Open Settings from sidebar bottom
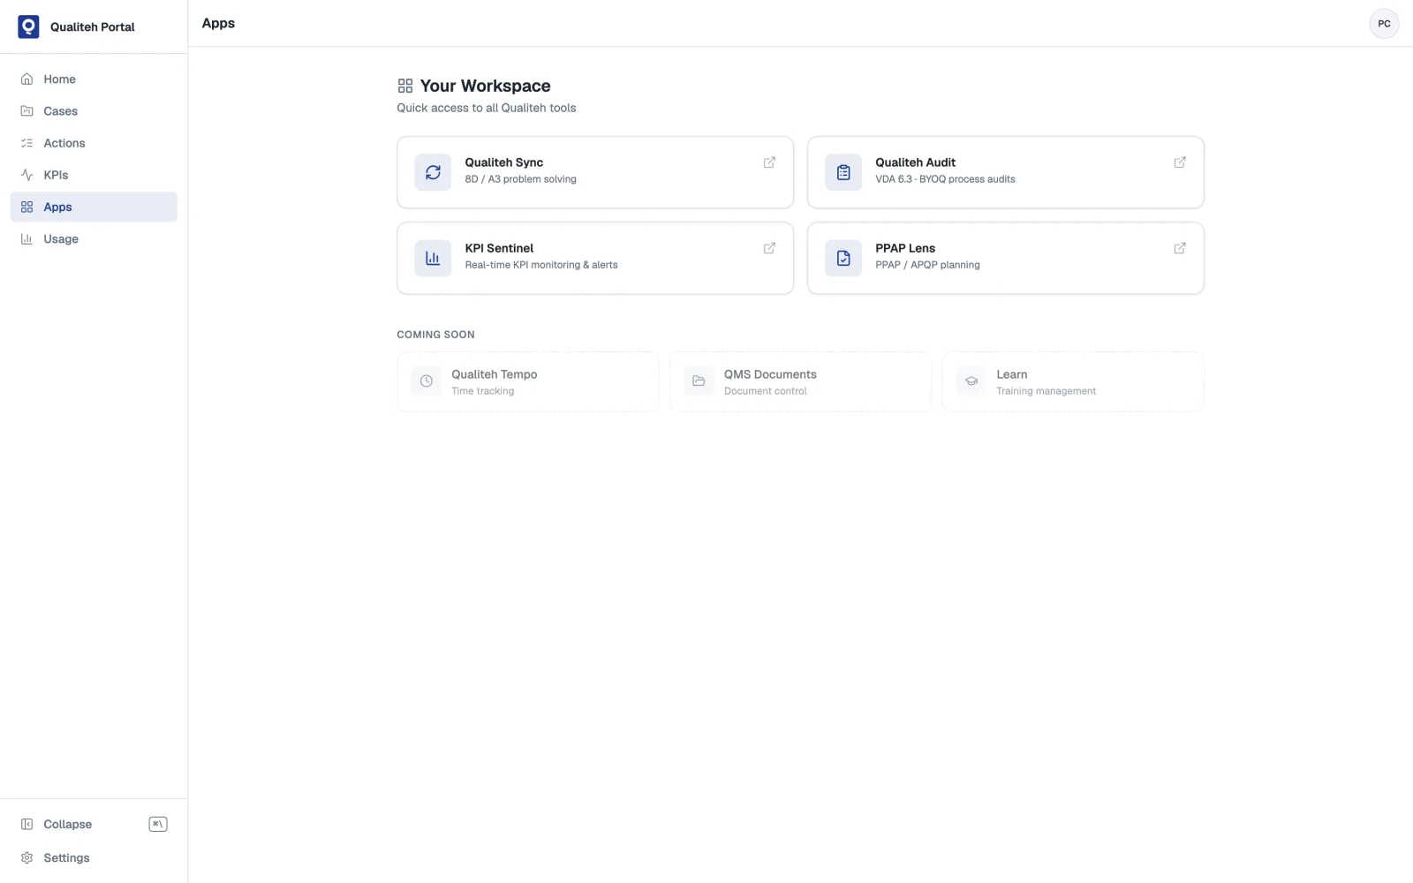This screenshot has width=1413, height=883. (x=94, y=857)
